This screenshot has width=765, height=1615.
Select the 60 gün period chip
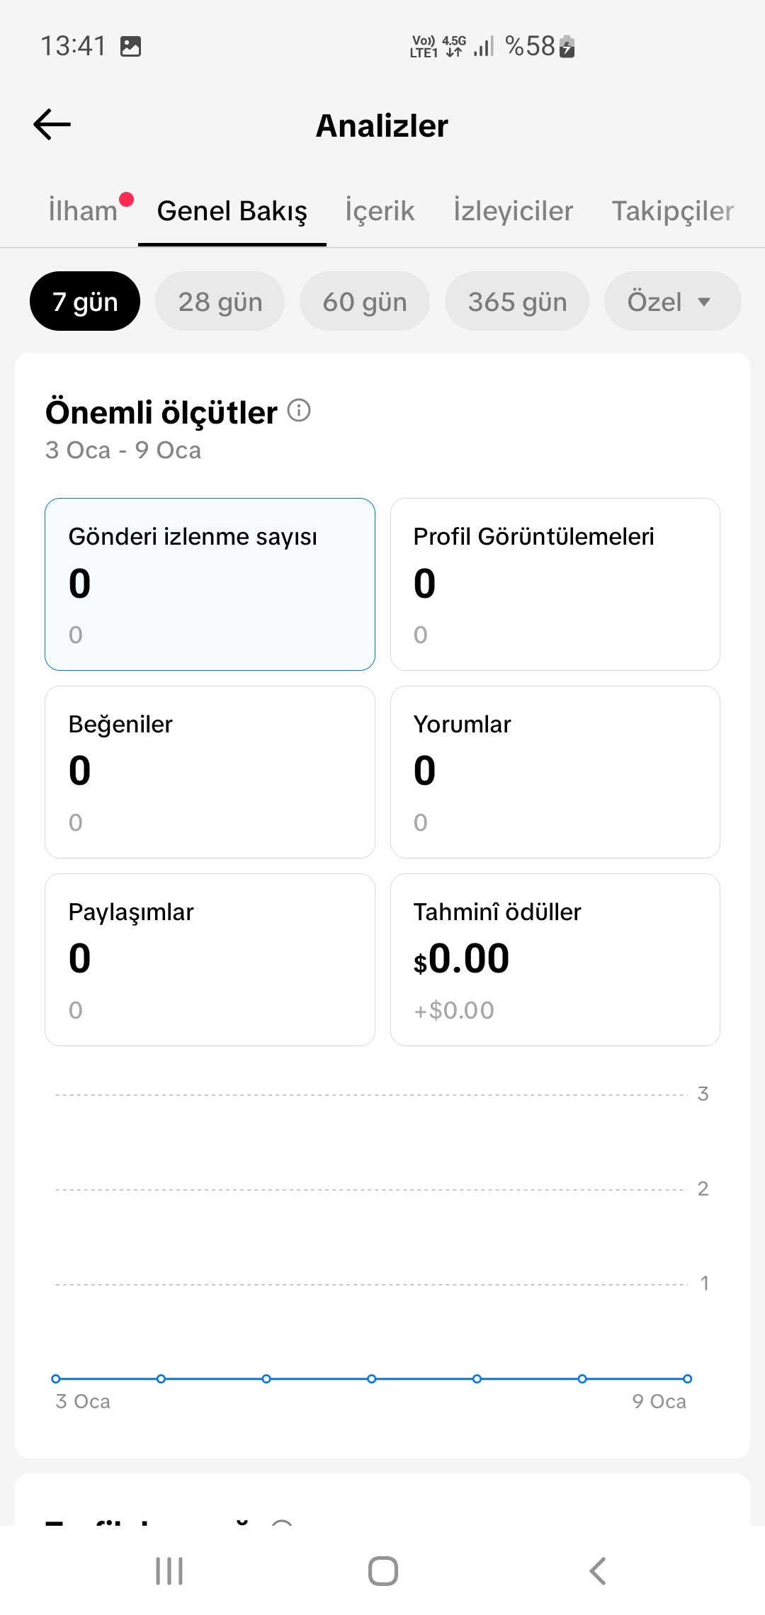pyautogui.click(x=365, y=301)
